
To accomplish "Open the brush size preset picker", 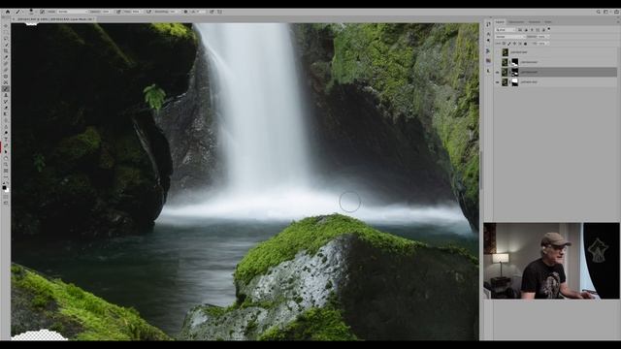I will pyautogui.click(x=31, y=13).
